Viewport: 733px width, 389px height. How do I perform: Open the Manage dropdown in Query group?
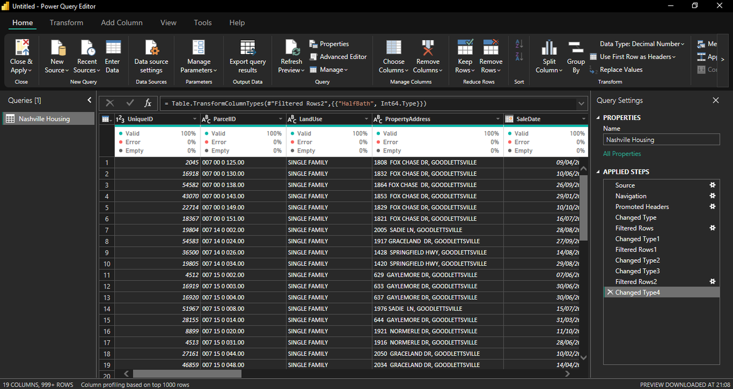coord(329,70)
